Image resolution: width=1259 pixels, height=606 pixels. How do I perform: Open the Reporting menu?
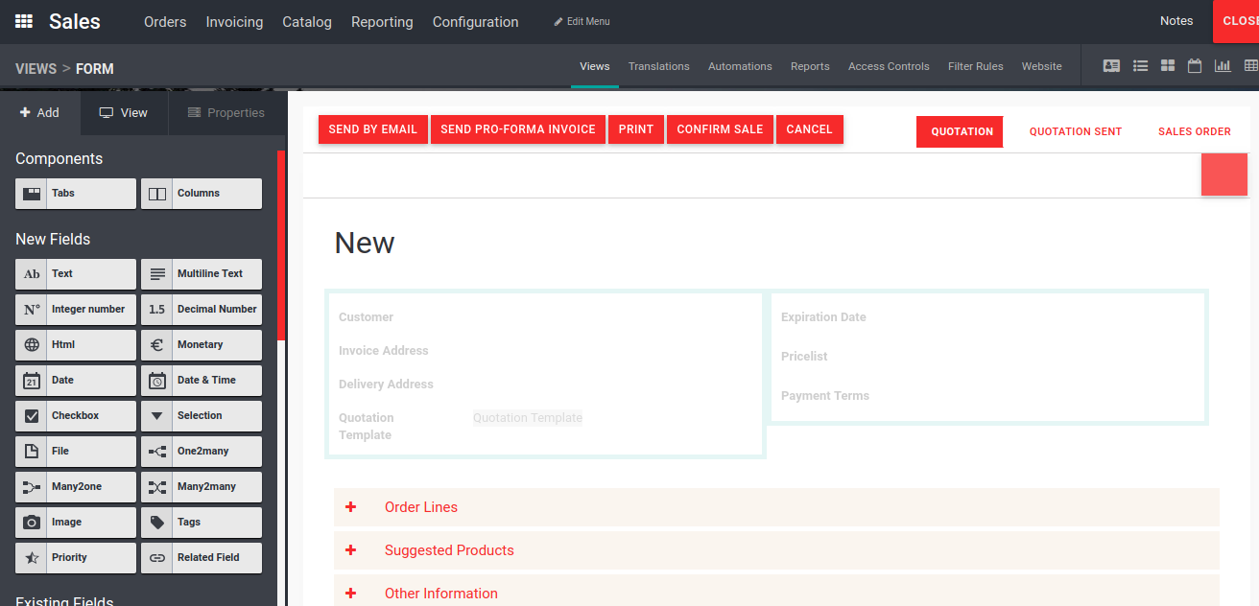pyautogui.click(x=382, y=22)
